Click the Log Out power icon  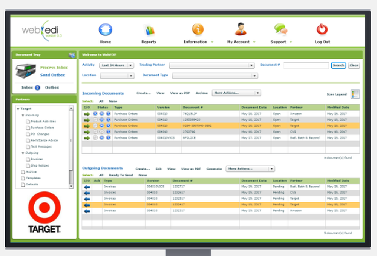[x=322, y=29]
